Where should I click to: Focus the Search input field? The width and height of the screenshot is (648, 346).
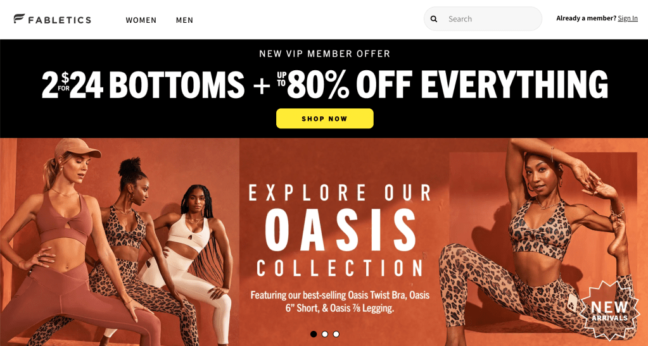pyautogui.click(x=483, y=19)
